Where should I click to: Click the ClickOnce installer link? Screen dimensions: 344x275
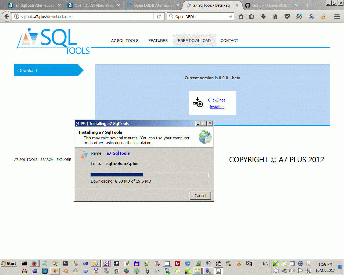tap(217, 103)
